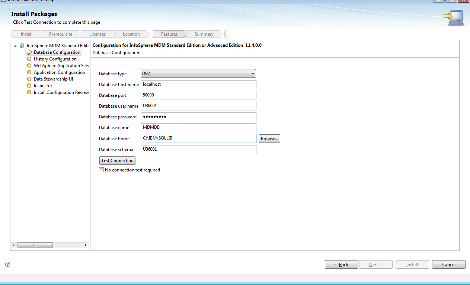Select Database Configuration tree item

coord(57,52)
